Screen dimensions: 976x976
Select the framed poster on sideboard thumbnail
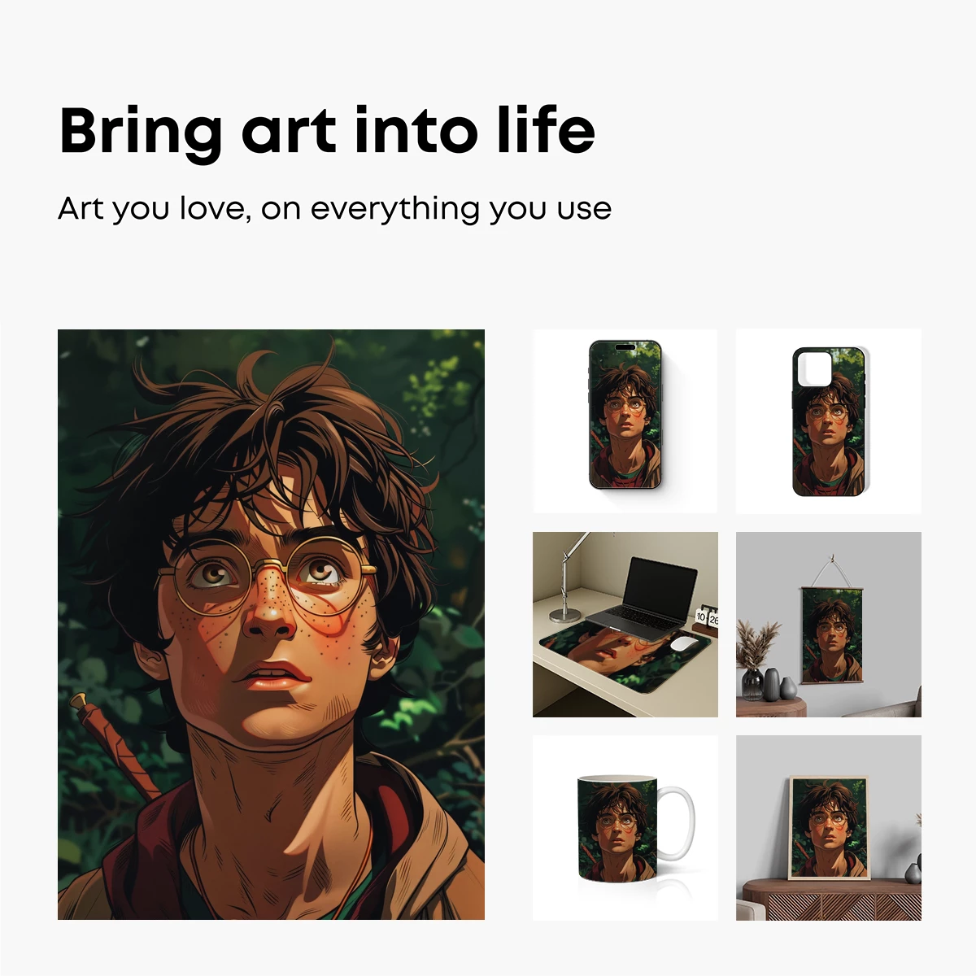[829, 828]
